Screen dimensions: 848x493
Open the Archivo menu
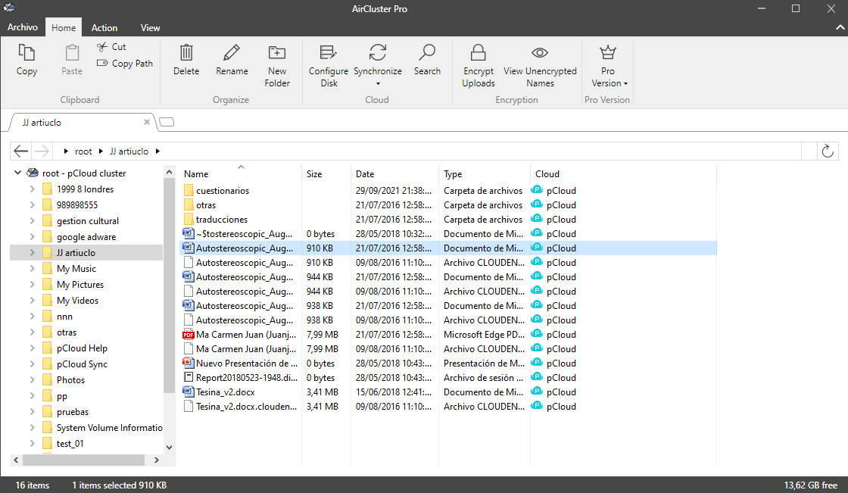click(23, 27)
